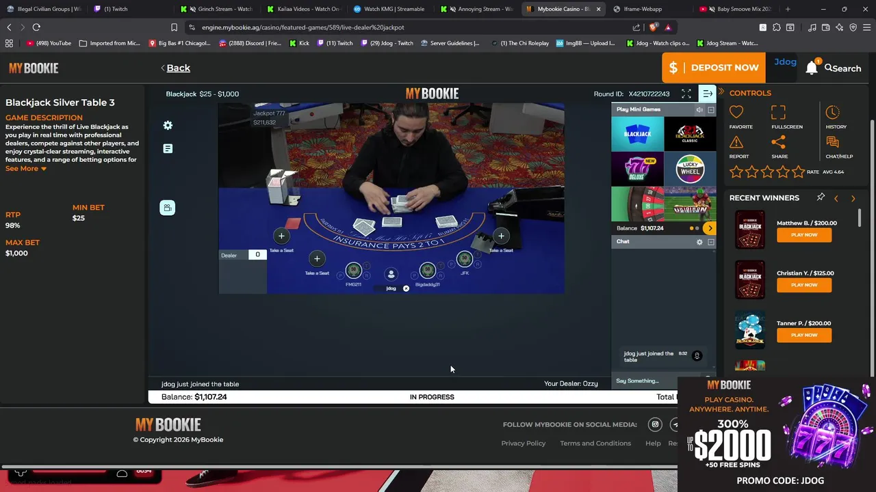Open the Search in site header

tap(842, 68)
